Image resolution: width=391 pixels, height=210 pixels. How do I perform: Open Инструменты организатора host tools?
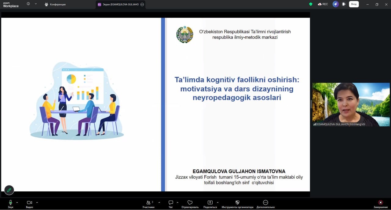(x=237, y=202)
